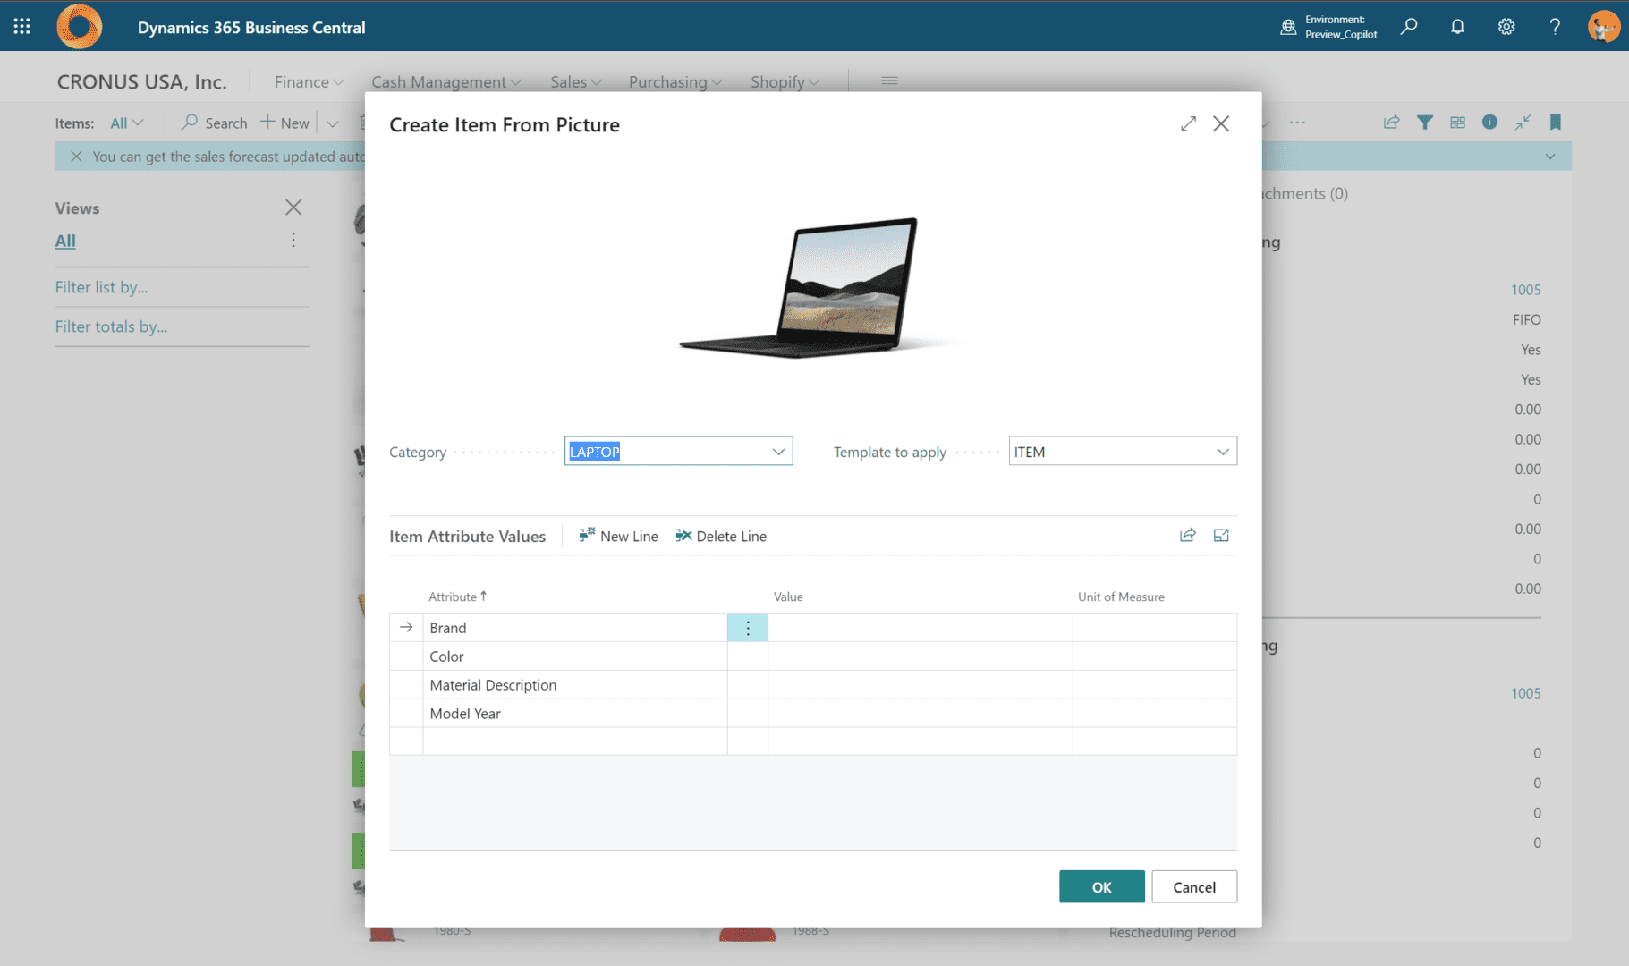Screen dimensions: 1629x966
Task: Click Filter totals by…
Action: click(x=111, y=326)
